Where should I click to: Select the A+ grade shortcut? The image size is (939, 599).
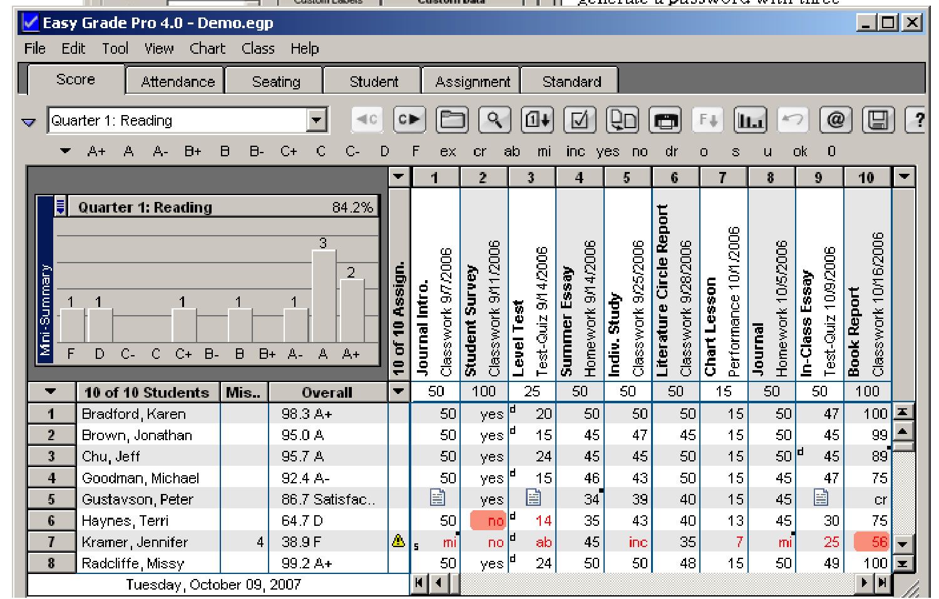96,151
